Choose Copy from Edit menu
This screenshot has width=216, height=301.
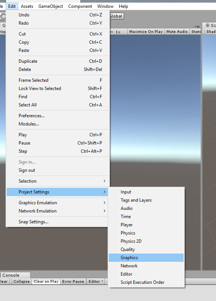click(58, 42)
